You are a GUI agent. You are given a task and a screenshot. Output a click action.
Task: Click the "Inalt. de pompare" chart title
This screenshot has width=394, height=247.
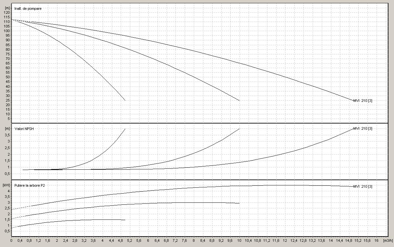[28, 8]
